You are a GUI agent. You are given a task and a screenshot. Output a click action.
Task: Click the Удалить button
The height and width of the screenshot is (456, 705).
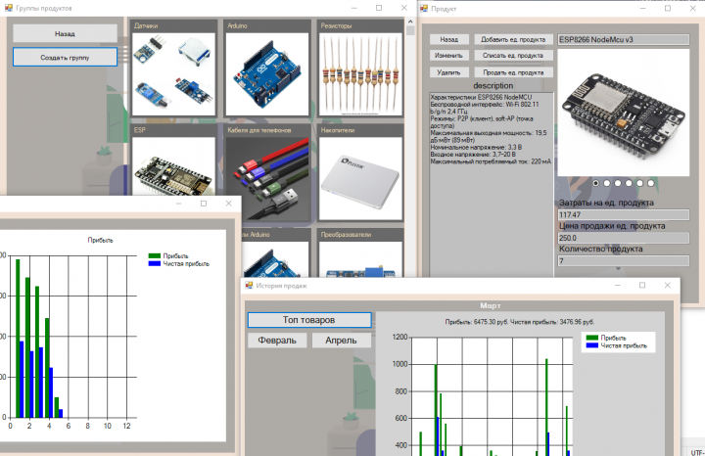[448, 72]
